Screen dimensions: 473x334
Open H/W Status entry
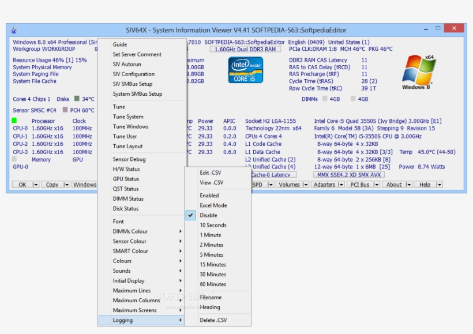click(x=141, y=169)
